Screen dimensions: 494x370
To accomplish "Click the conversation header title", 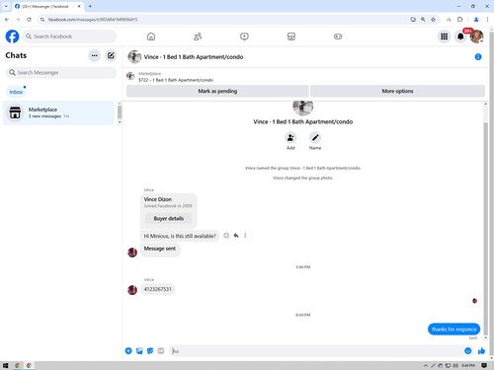I will [194, 57].
